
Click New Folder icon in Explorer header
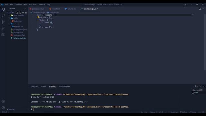point(20,13)
